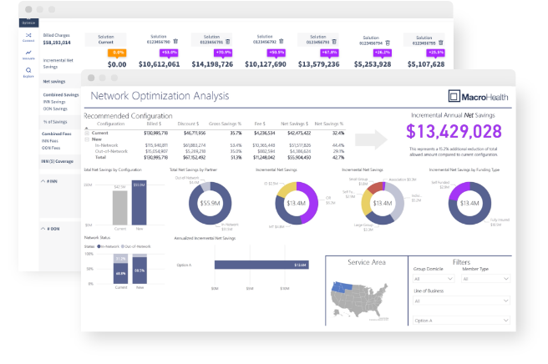Collapse the New configuration row
This screenshot has height=364, width=548.
point(87,139)
